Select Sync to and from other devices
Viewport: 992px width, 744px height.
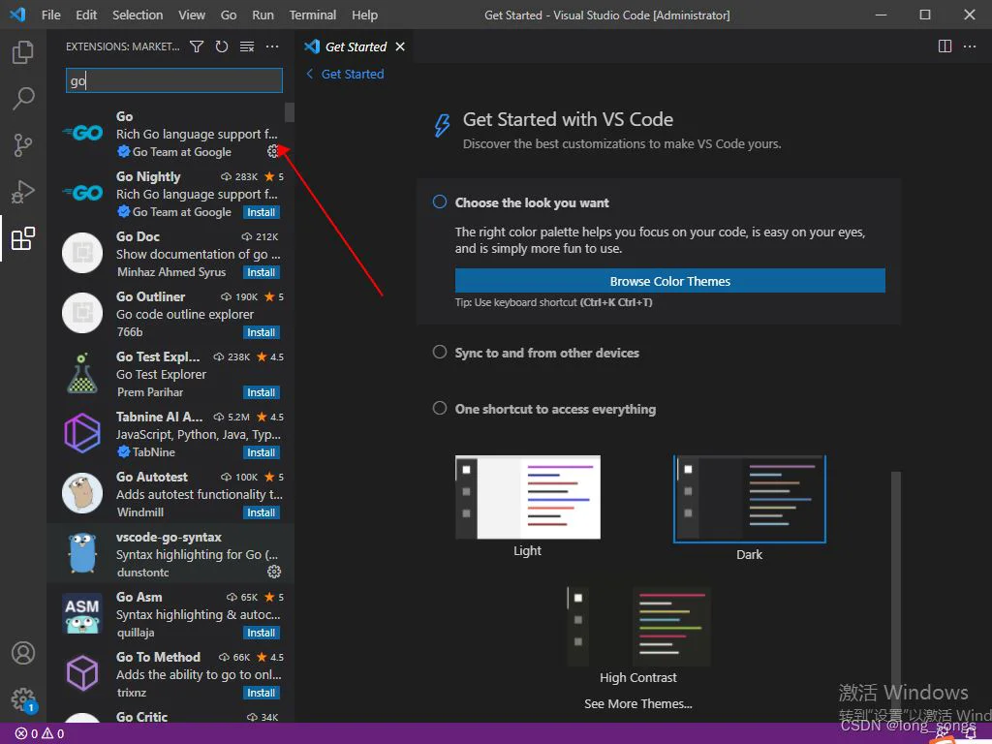tap(546, 353)
